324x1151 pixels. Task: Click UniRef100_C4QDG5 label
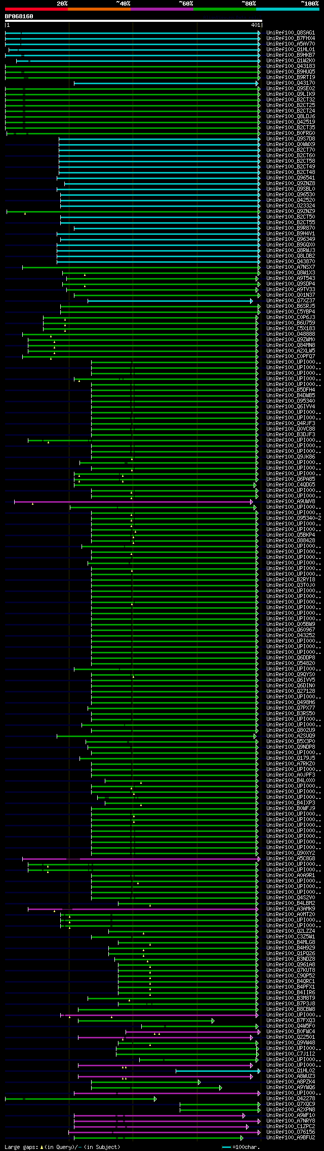pos(291,485)
